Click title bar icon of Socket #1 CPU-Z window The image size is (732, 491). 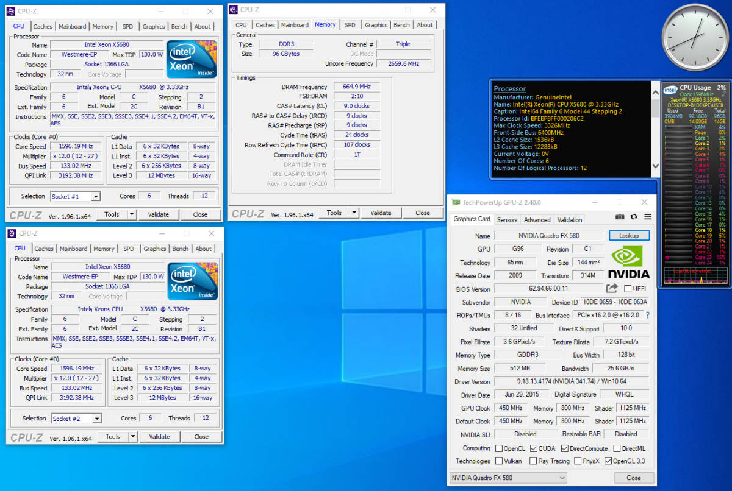[11, 11]
